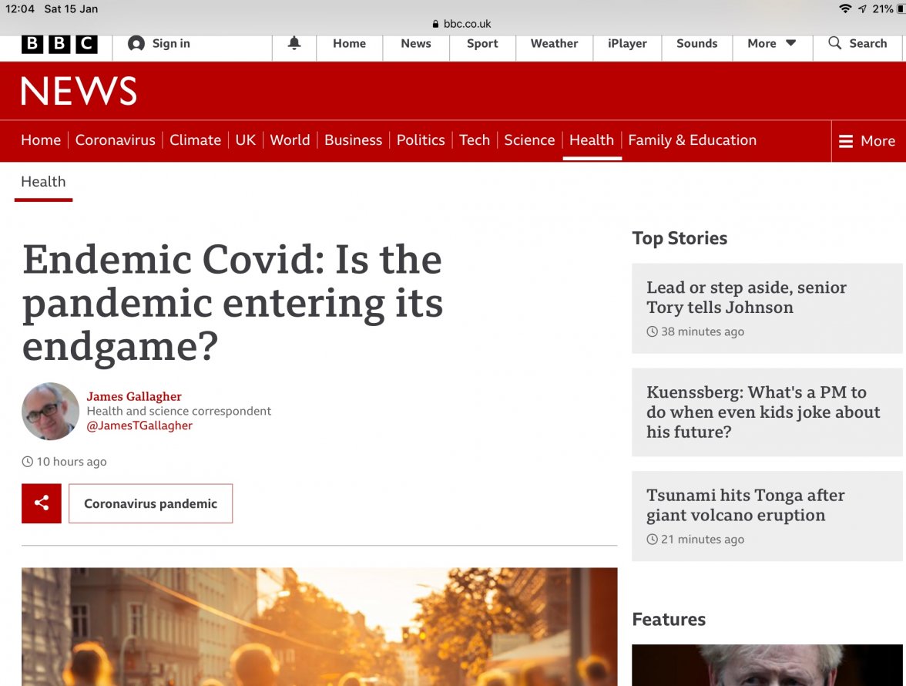
Task: Click James Gallagher's author photo
Action: click(x=50, y=411)
